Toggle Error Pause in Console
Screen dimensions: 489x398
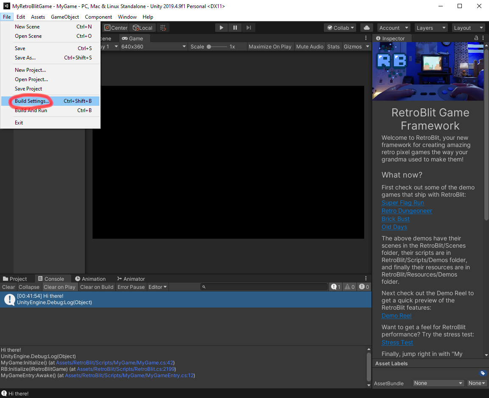131,287
